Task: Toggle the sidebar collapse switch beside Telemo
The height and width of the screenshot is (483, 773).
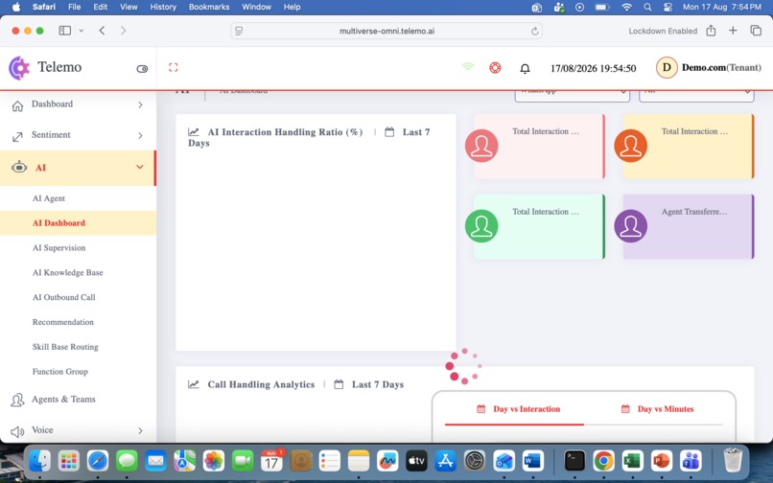Action: (142, 69)
